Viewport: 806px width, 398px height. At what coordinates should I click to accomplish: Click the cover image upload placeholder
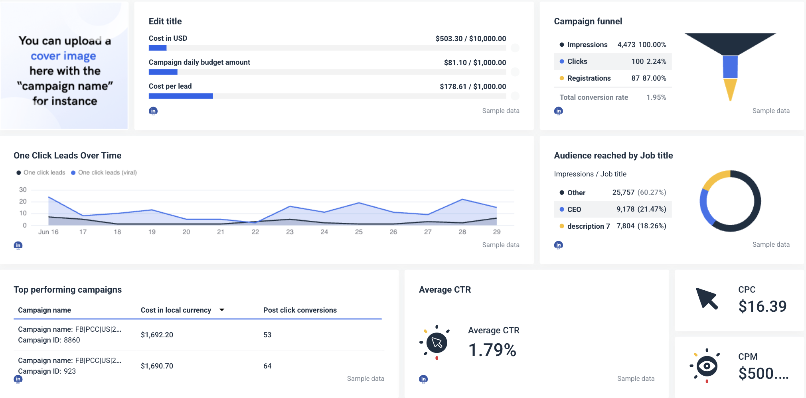(x=65, y=66)
